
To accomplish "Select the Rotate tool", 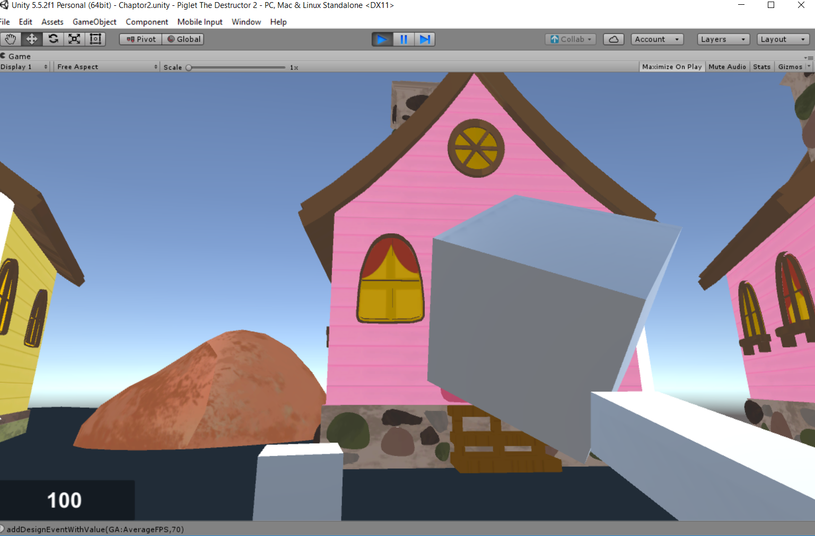I will tap(53, 39).
